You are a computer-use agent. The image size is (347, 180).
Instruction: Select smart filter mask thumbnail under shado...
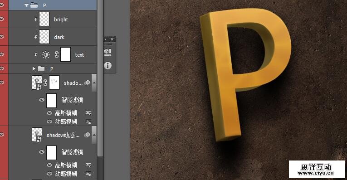tap(51, 101)
